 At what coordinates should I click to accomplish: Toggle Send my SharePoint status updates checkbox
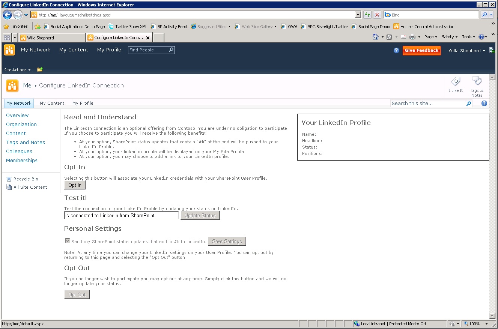click(x=68, y=241)
